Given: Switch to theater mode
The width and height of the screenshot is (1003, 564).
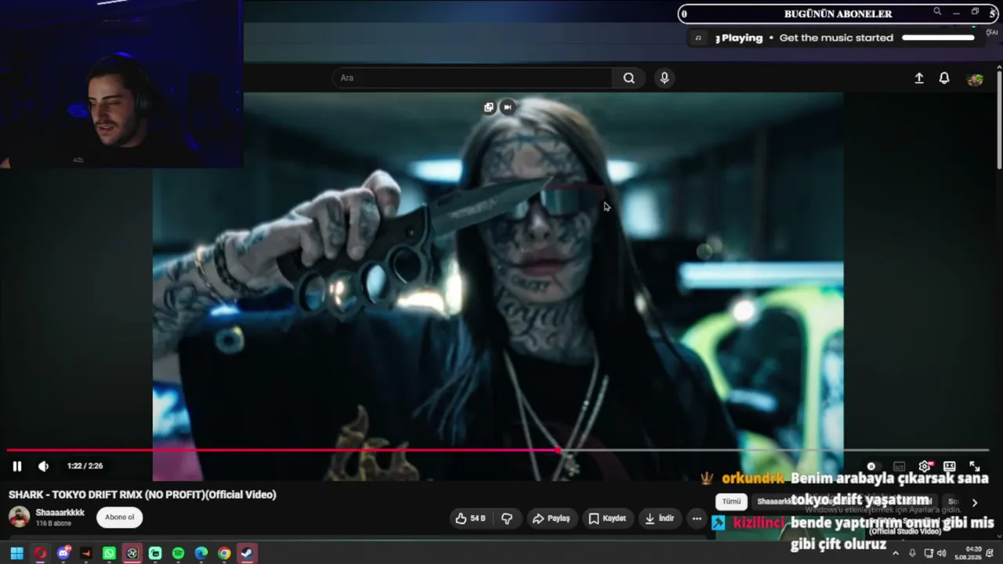Looking at the screenshot, I should tap(950, 467).
